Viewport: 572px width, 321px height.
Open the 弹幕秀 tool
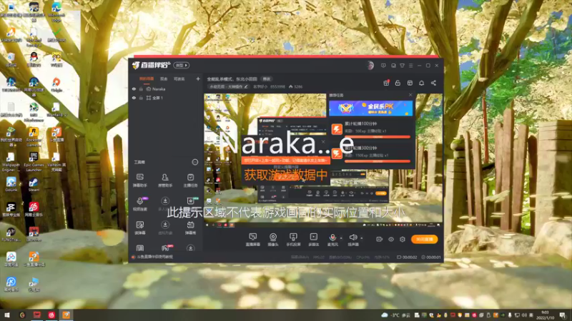click(190, 228)
